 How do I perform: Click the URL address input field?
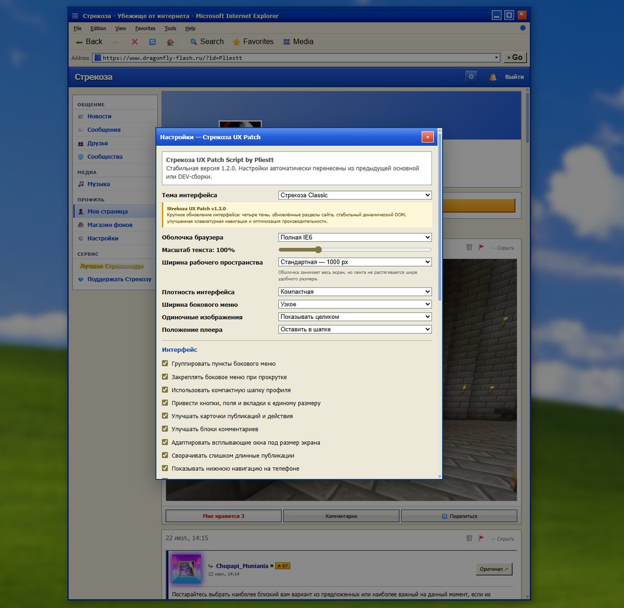296,58
